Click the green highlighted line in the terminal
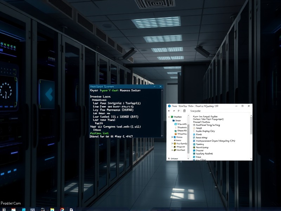 [x=99, y=134]
